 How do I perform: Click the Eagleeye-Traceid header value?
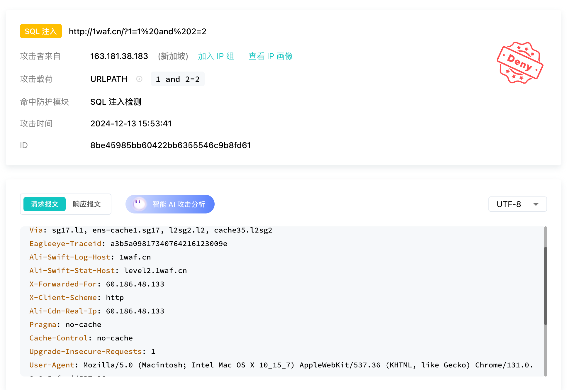pos(169,243)
